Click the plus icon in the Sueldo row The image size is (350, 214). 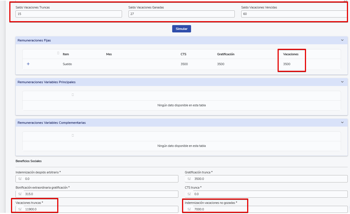(28, 64)
